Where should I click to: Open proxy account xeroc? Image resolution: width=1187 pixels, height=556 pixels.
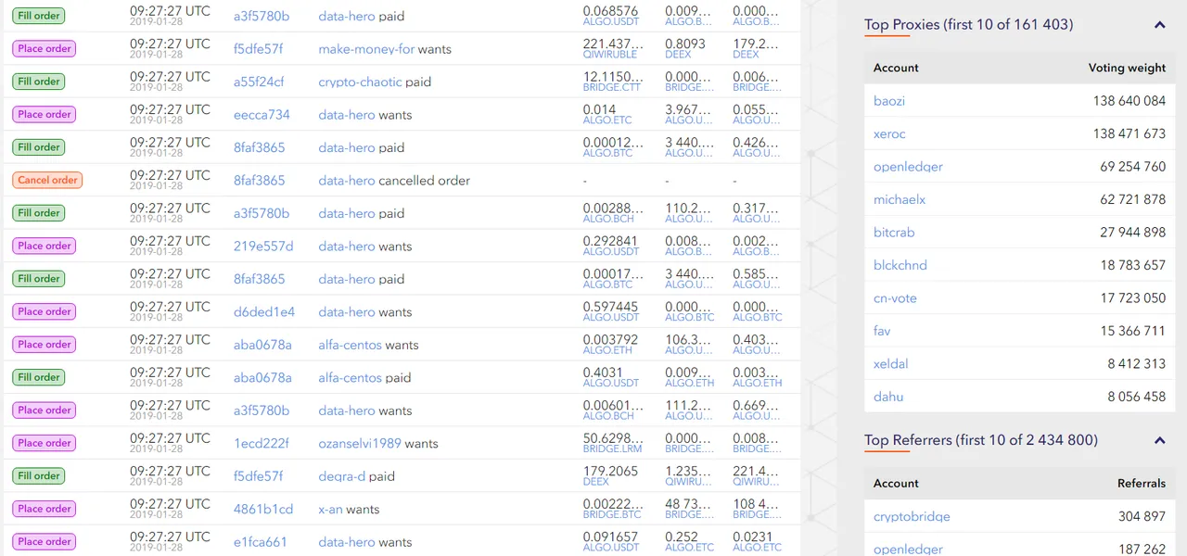(889, 133)
